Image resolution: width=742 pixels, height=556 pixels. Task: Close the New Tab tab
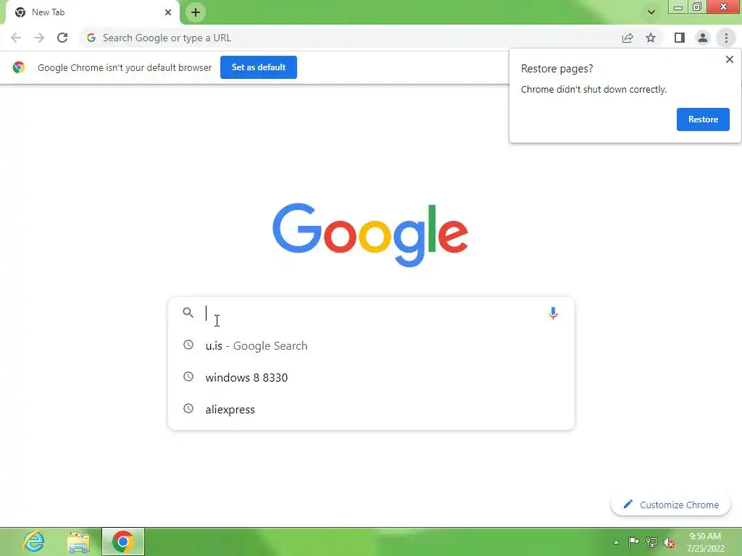pos(168,12)
